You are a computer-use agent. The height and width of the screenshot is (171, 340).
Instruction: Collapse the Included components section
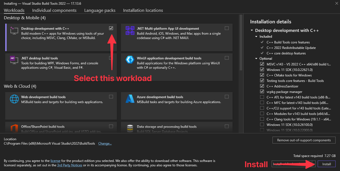256,36
